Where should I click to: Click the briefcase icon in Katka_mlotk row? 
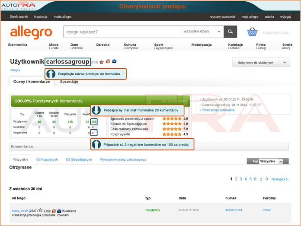(x=59, y=211)
